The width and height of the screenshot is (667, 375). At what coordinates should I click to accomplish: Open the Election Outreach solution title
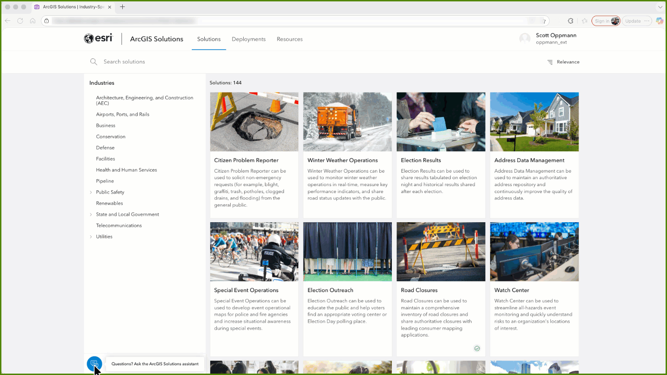point(331,290)
